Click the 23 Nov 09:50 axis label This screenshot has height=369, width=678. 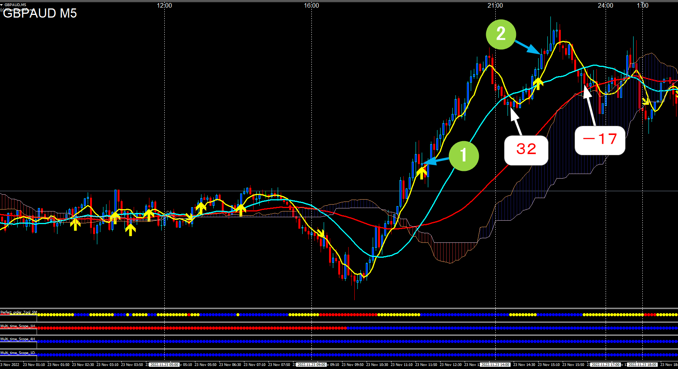[352, 365]
